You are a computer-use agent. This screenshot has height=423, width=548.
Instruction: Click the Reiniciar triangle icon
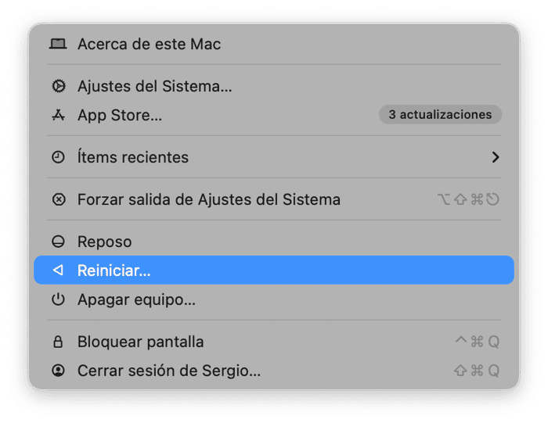tap(58, 271)
